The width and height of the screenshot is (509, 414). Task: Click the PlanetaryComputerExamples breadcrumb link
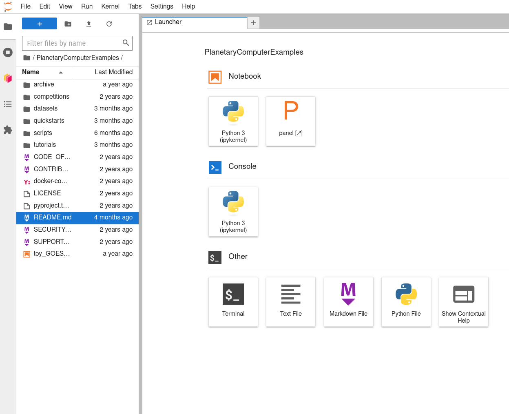[x=77, y=58]
